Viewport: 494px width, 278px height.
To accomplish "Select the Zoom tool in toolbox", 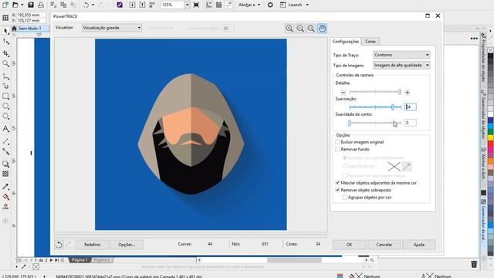I will (x=5, y=63).
